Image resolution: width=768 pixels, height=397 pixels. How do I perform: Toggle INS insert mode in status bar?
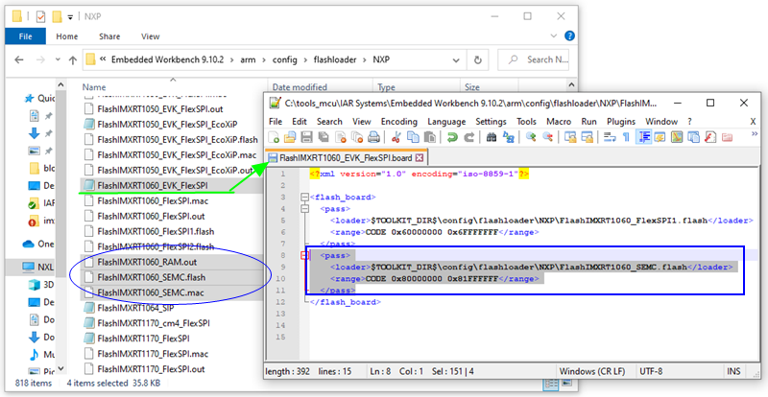[x=733, y=371]
